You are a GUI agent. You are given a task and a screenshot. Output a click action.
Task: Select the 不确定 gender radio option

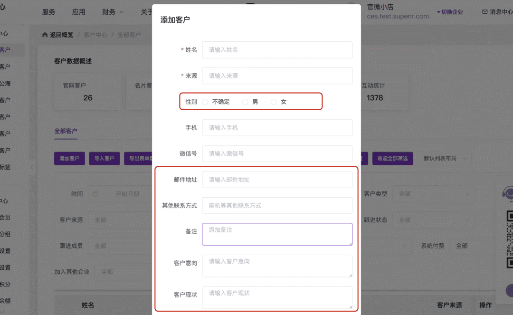tap(205, 102)
